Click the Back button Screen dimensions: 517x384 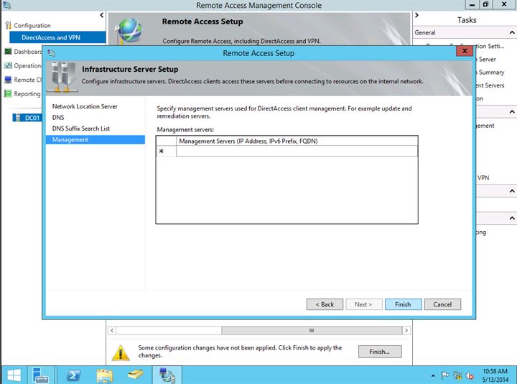(325, 304)
